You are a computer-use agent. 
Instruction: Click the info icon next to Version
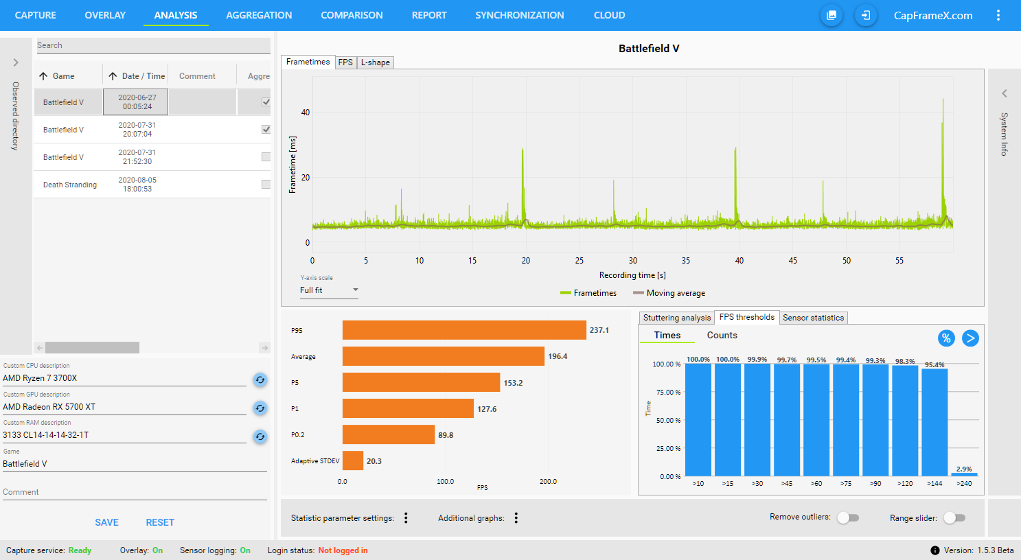pos(935,550)
